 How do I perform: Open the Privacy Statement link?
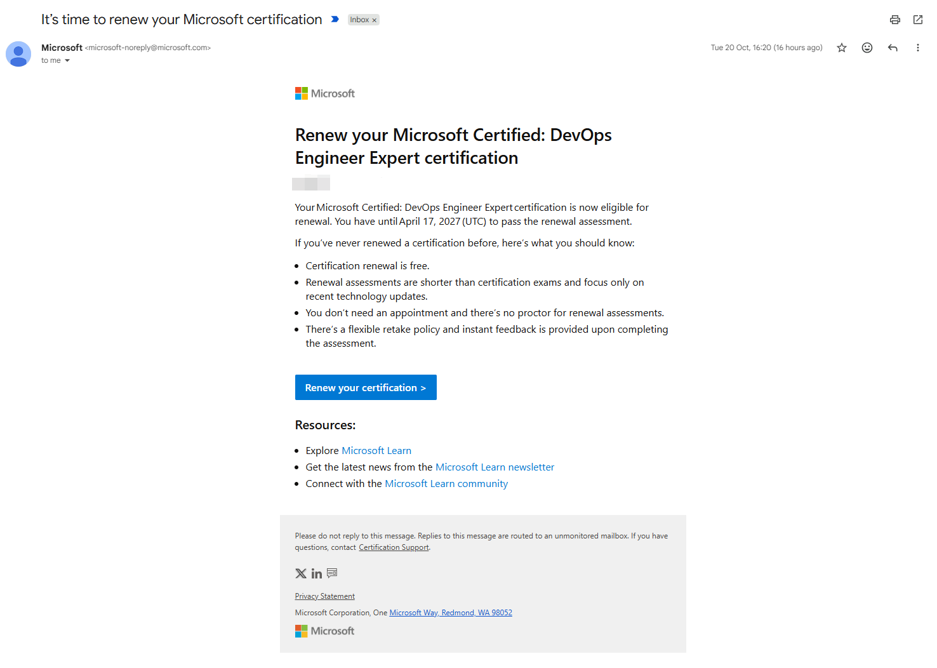point(324,596)
